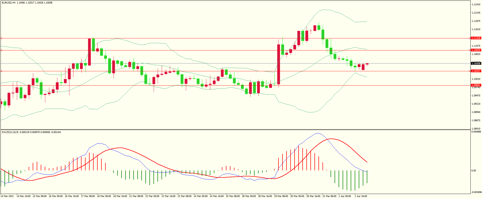Click the 22 Mar 00:00 time label
This screenshot has height=199, width=482.
click(x=152, y=196)
